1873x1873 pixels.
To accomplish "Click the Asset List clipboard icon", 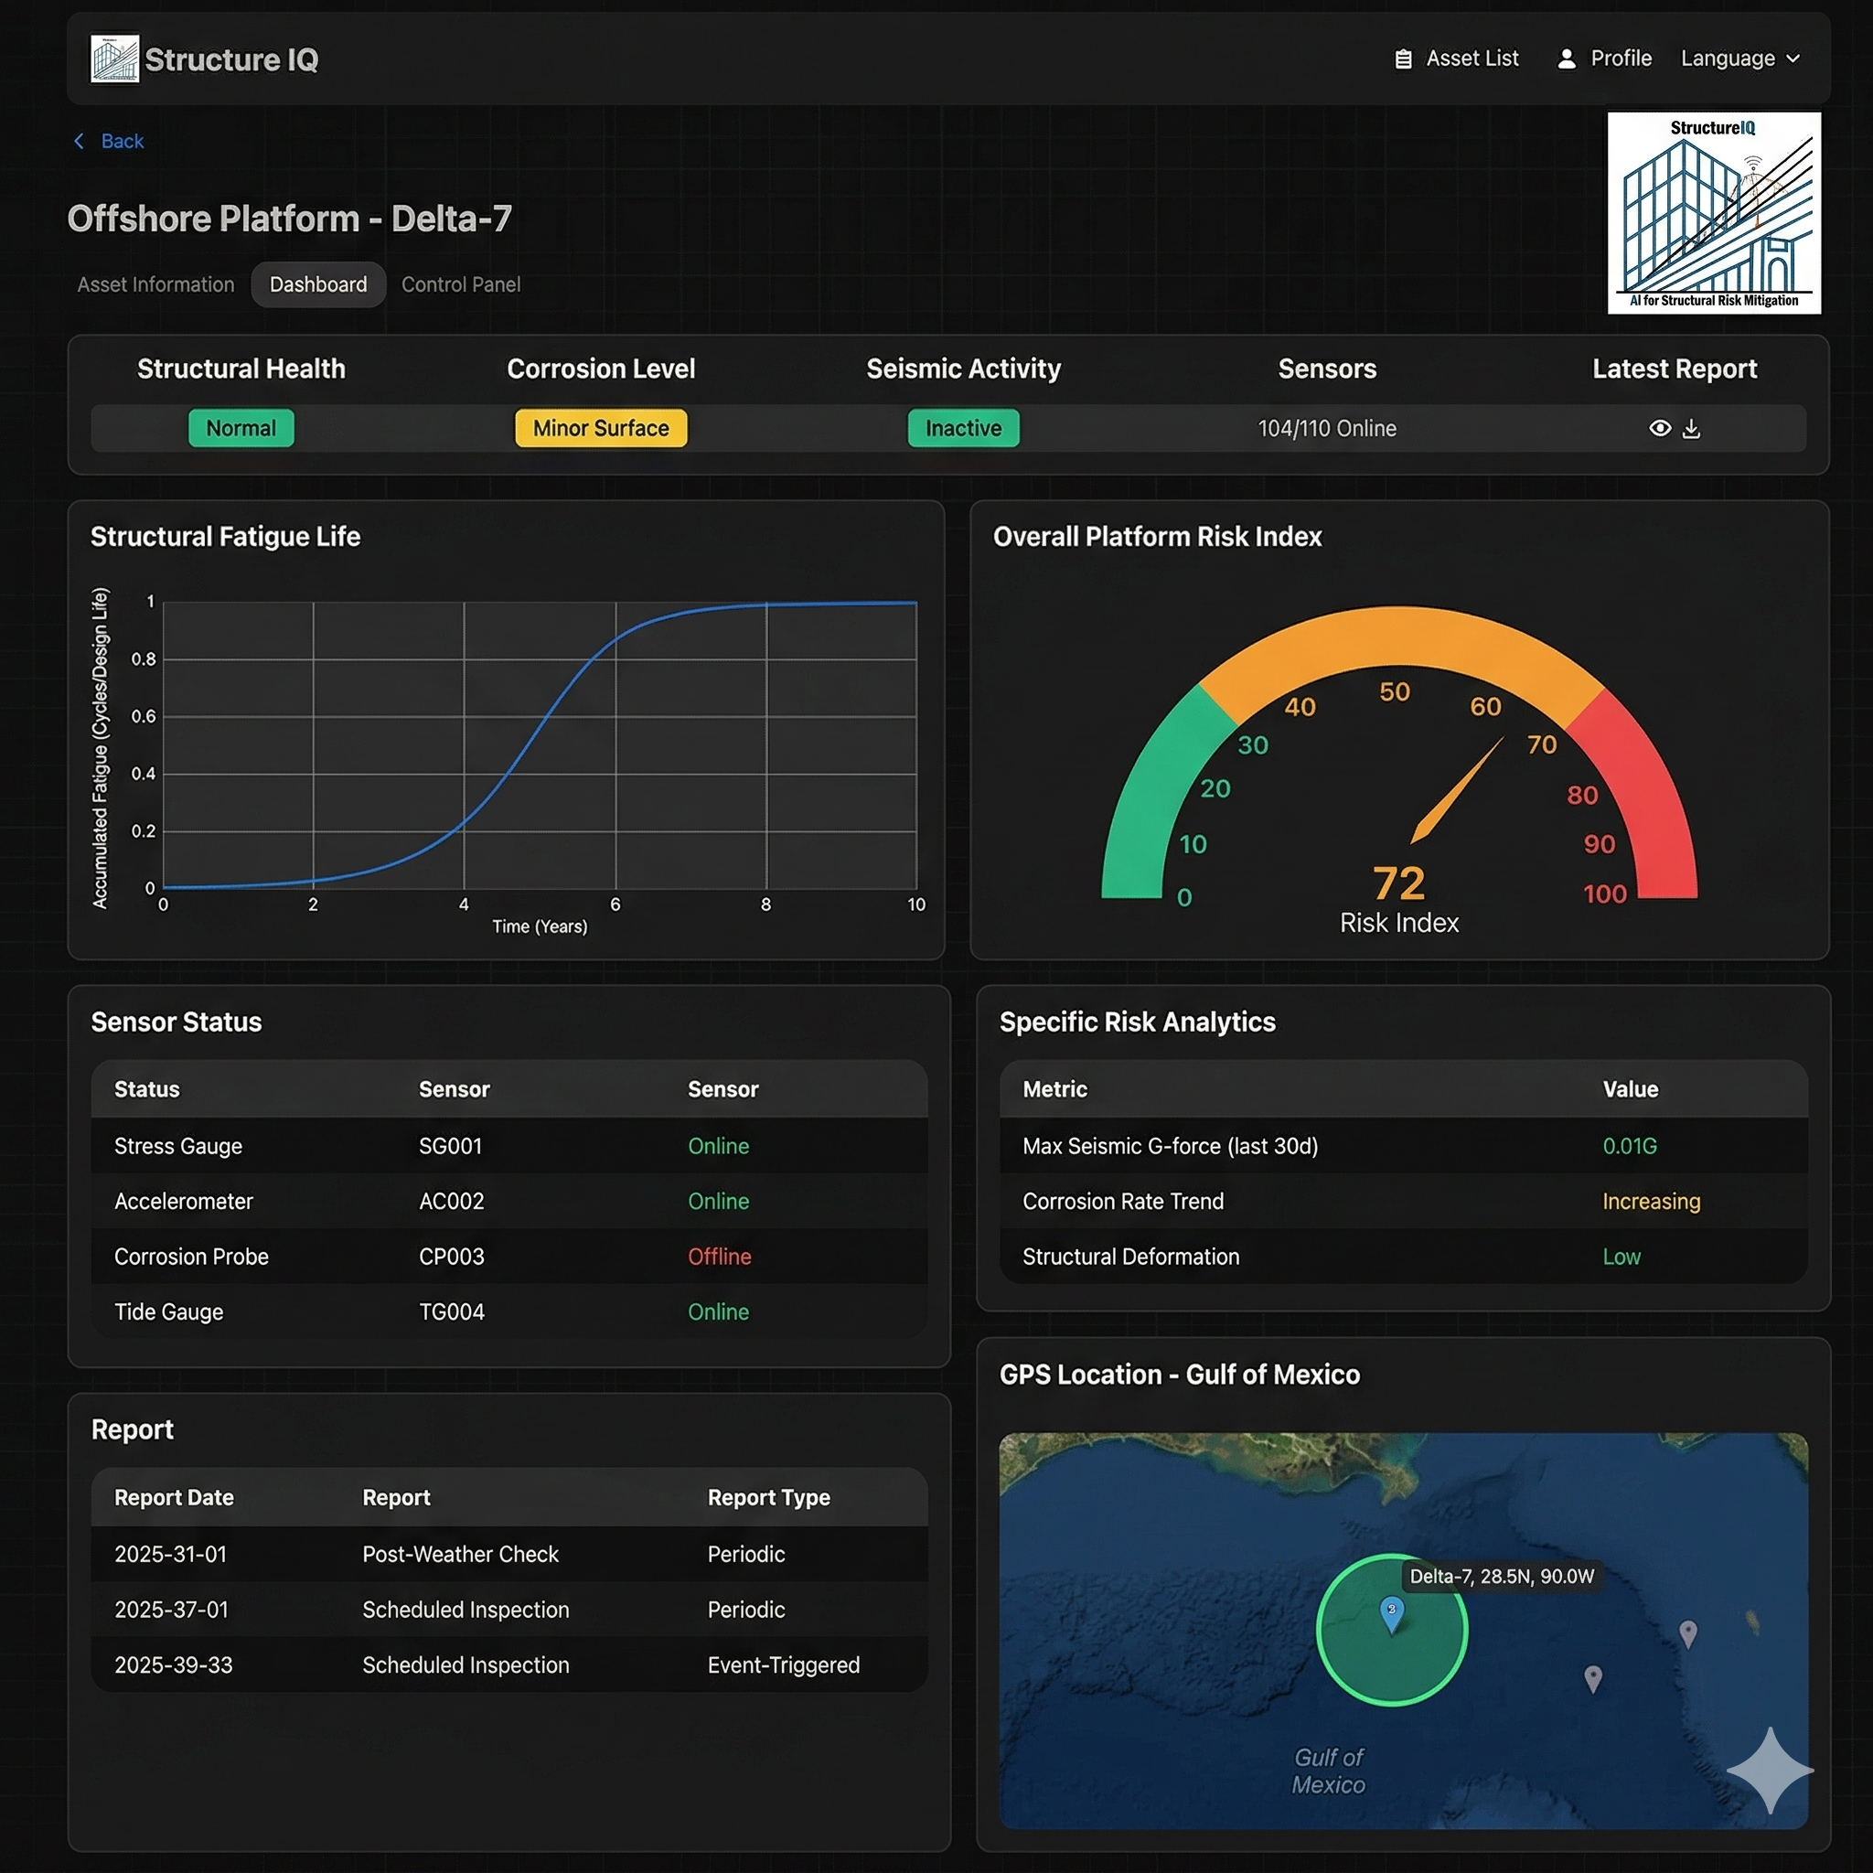I will pos(1403,59).
